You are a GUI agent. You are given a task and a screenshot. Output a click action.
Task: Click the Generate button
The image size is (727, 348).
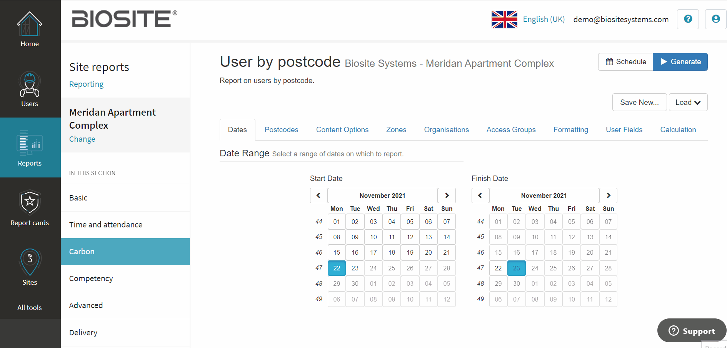pos(680,62)
